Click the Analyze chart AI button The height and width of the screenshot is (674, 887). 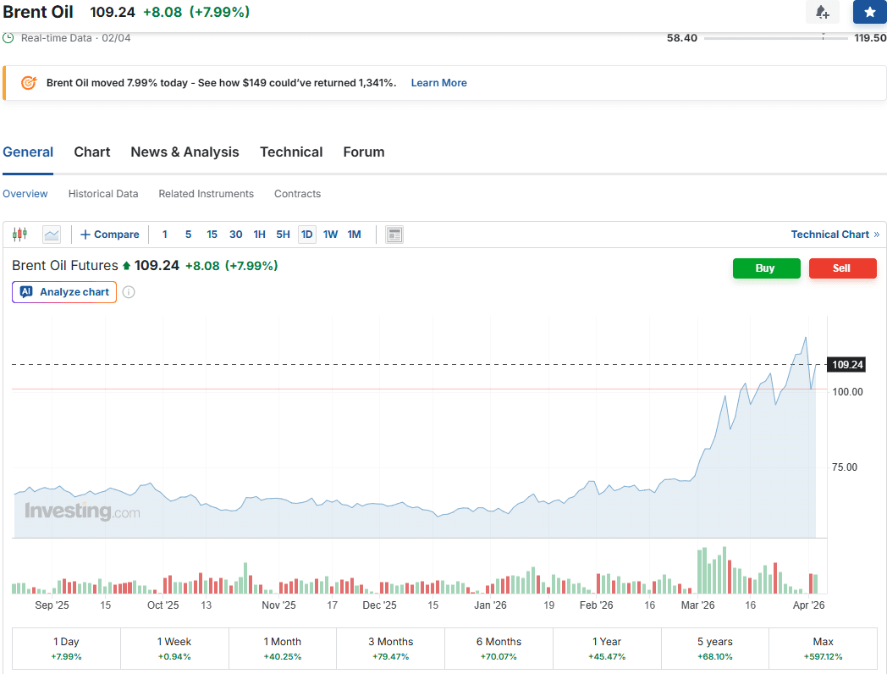(x=64, y=292)
